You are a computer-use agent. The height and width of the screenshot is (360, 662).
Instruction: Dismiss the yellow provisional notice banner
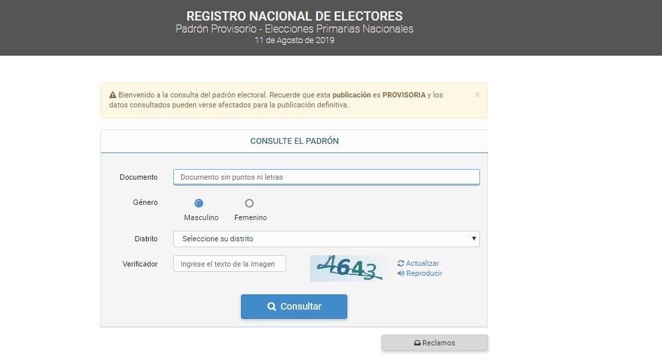tap(477, 95)
